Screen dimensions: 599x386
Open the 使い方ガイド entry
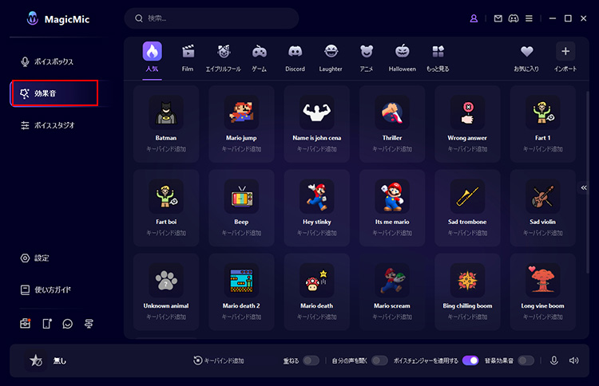(x=46, y=289)
